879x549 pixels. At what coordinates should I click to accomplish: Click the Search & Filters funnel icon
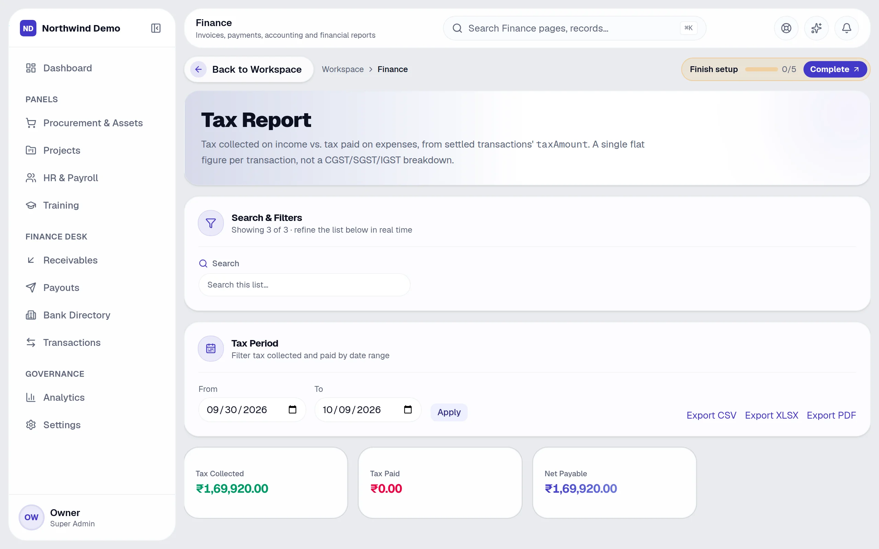pos(211,223)
